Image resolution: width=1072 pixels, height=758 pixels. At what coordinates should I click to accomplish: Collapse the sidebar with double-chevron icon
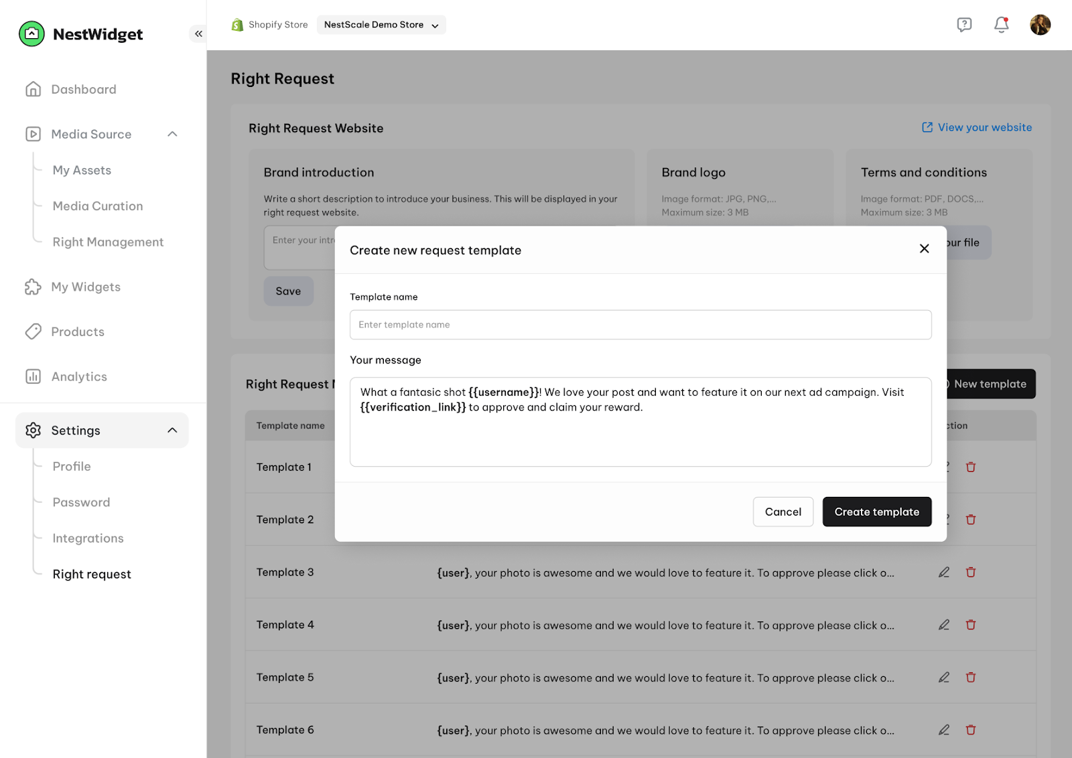(198, 33)
